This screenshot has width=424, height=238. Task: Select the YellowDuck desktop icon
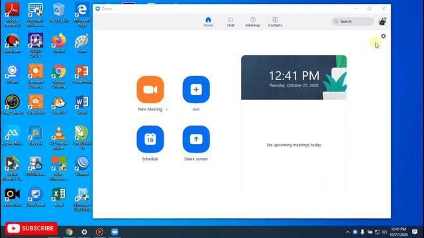(13, 197)
